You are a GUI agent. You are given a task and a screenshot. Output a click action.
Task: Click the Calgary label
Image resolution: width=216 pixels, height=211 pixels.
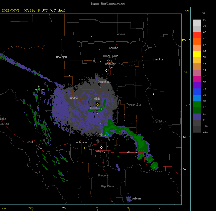click(100, 151)
